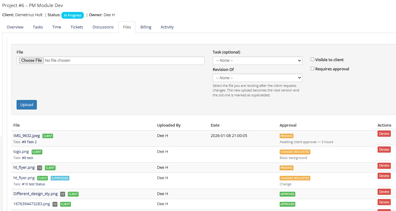Open the Task (optional) dropdown
Image resolution: width=396 pixels, height=211 pixels.
257,61
